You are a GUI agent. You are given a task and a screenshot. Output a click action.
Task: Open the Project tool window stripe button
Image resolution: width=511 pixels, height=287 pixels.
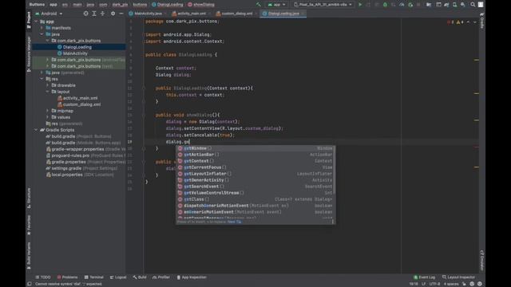click(x=29, y=20)
